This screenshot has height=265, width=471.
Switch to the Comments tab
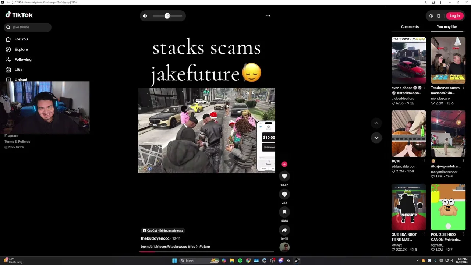410,27
